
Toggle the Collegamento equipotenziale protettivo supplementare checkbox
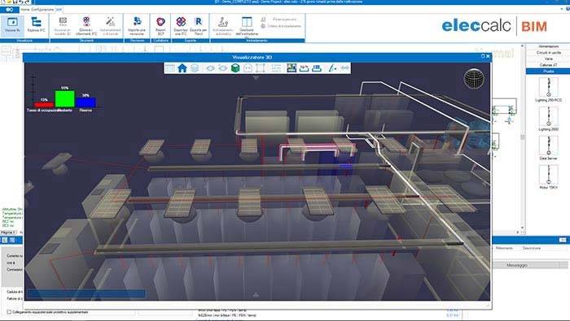click(9, 312)
